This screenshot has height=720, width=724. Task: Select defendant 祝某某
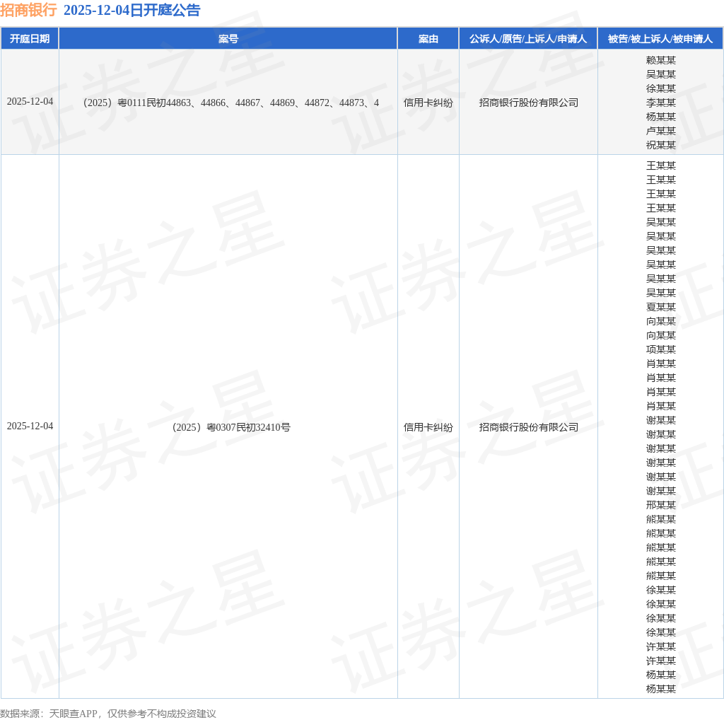tap(661, 145)
